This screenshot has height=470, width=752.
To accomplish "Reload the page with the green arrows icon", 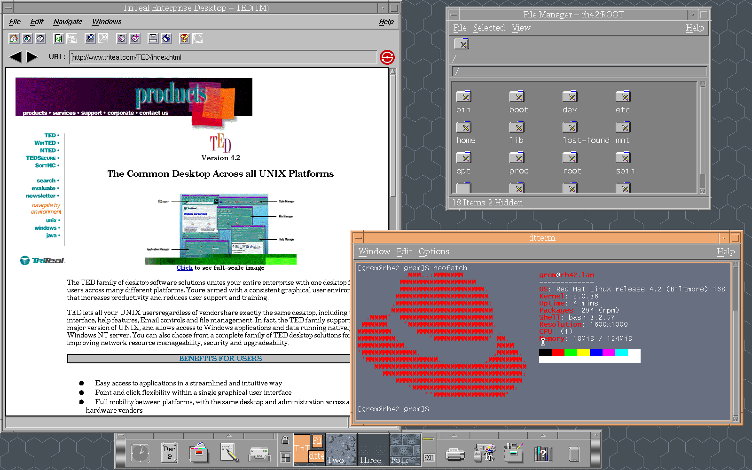I will [x=58, y=39].
